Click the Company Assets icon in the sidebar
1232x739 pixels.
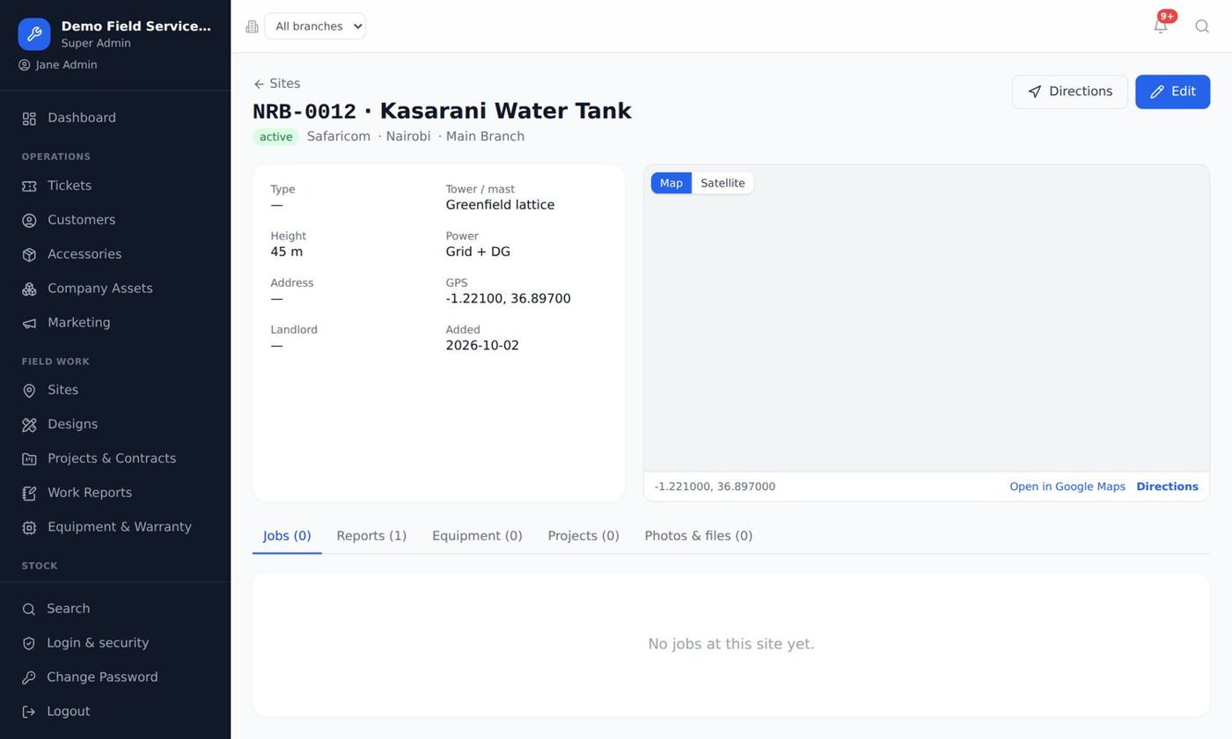click(29, 289)
